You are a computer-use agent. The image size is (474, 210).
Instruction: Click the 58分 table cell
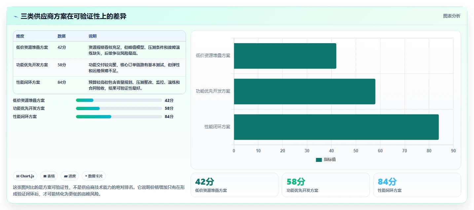point(62,65)
